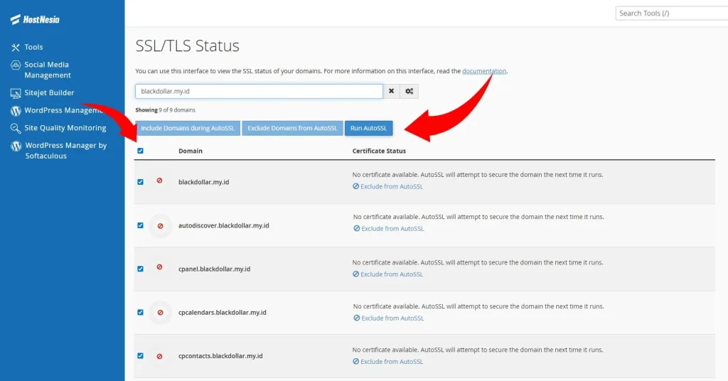Viewport: 728px width, 381px height.
Task: Click cpcalendars.blackdollar.my.id domain name
Action: (223, 312)
